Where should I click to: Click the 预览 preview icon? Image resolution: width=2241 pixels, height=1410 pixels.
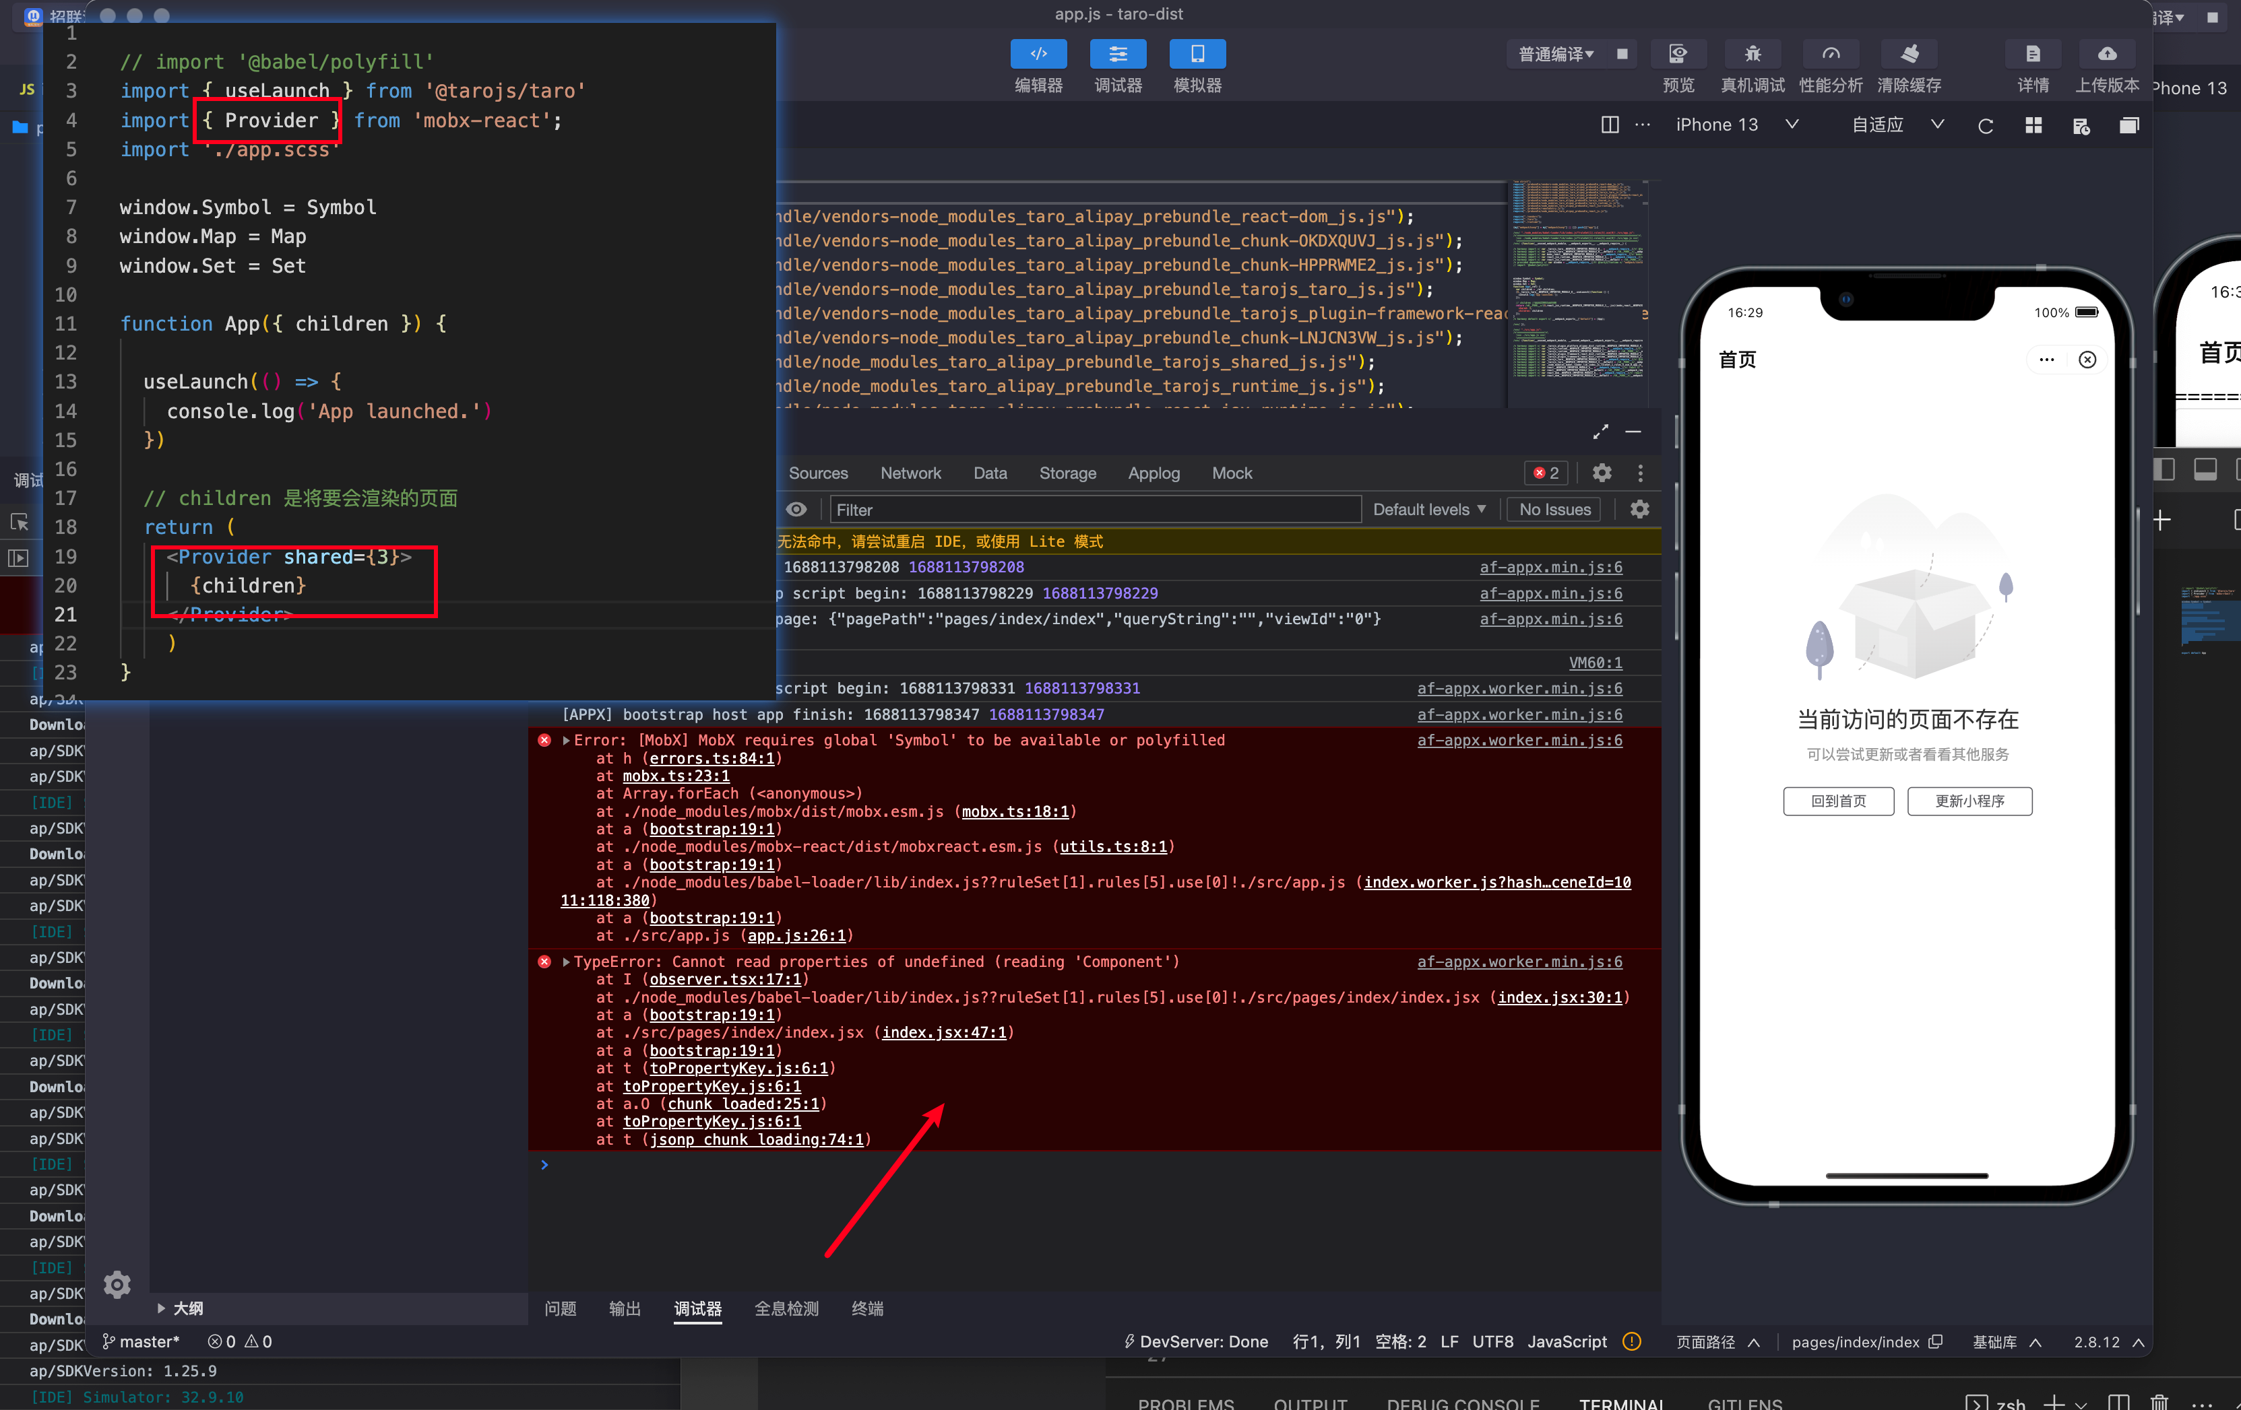[x=1678, y=54]
